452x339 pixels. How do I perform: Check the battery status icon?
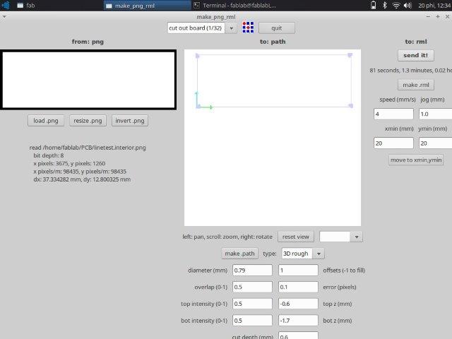click(374, 5)
